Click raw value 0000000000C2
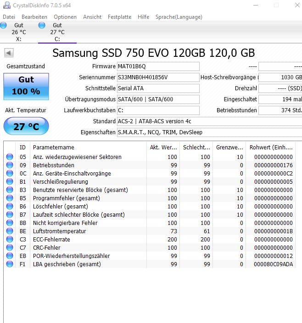Image resolution: width=302 pixels, height=323 pixels. click(x=274, y=174)
